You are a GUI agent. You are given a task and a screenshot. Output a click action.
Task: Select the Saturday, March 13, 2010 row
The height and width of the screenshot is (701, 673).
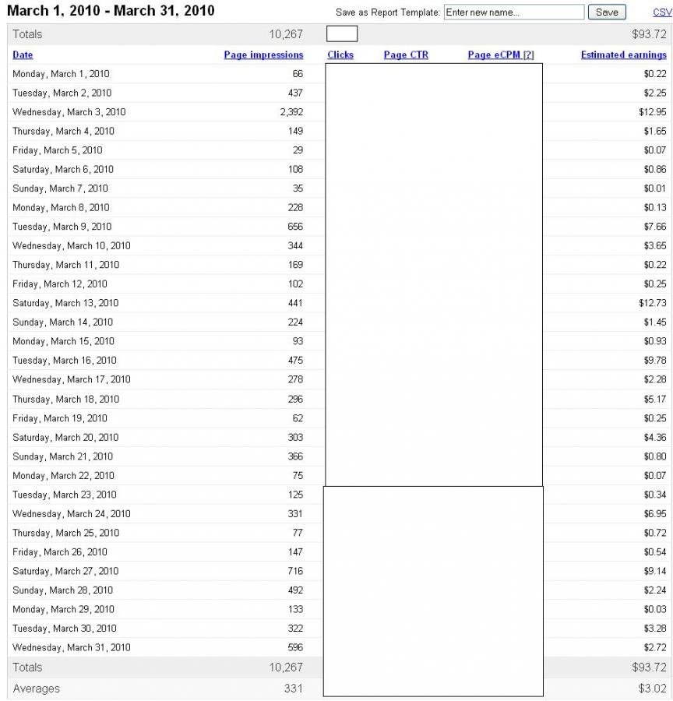(x=340, y=303)
